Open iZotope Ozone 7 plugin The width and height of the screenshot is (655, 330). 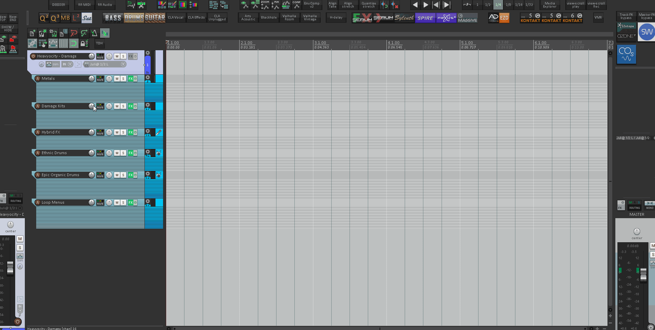(x=626, y=32)
